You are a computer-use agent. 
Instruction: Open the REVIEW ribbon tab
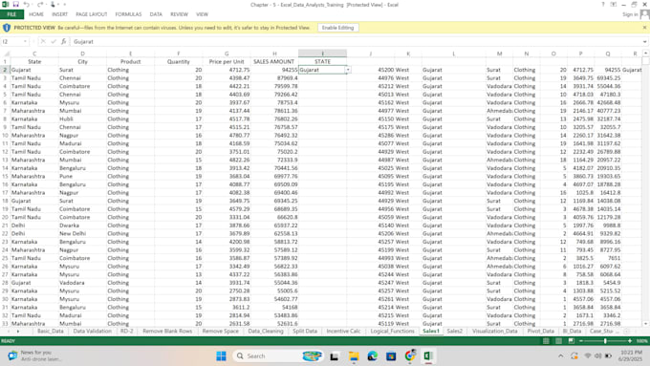[179, 14]
